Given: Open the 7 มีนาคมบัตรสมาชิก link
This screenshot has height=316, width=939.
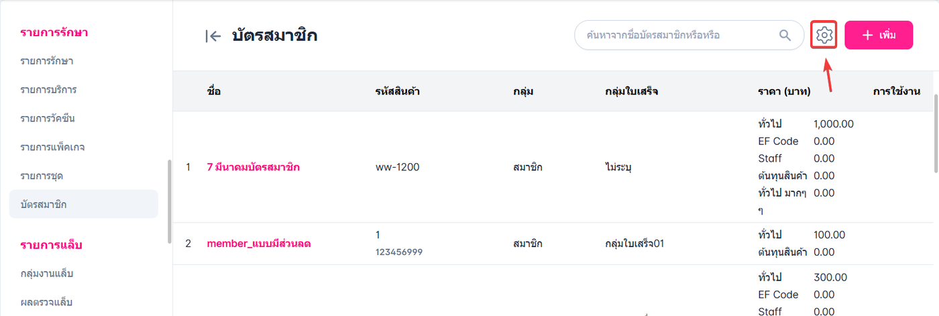Looking at the screenshot, I should click(254, 167).
